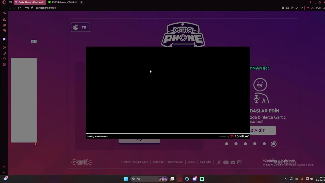Open the downloads panel
The width and height of the screenshot is (325, 183).
(x=313, y=8)
